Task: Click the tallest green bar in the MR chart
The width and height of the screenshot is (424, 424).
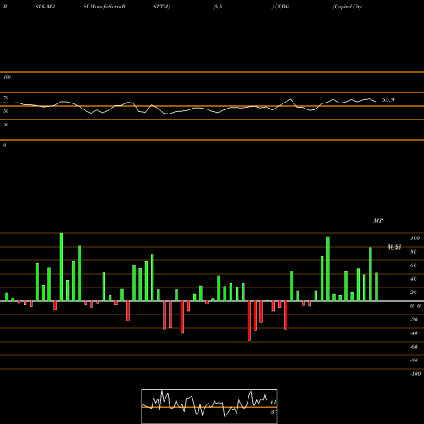Action: (61, 267)
